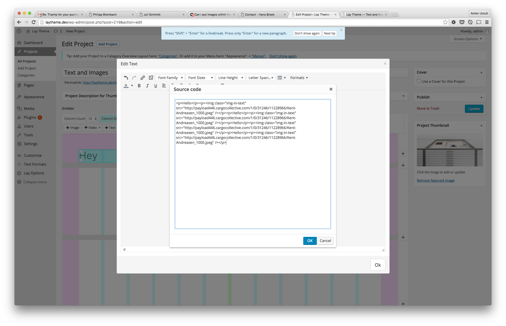Click the Projects icon in the admin sidebar

(x=19, y=52)
